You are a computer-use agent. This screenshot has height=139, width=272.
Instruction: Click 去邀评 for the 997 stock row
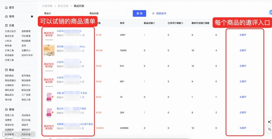pos(243,82)
